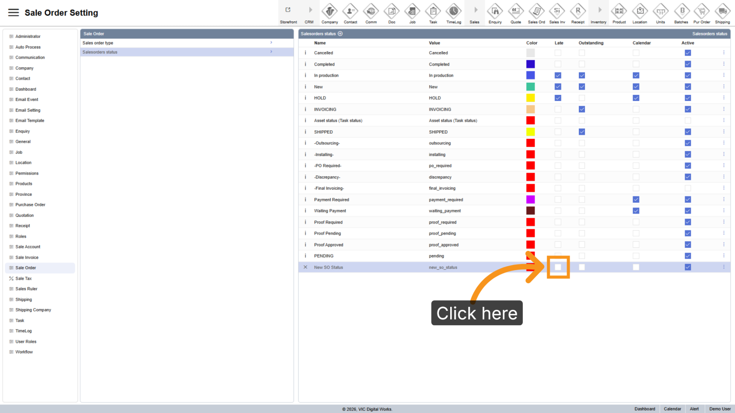Open the Task module icon

click(433, 11)
